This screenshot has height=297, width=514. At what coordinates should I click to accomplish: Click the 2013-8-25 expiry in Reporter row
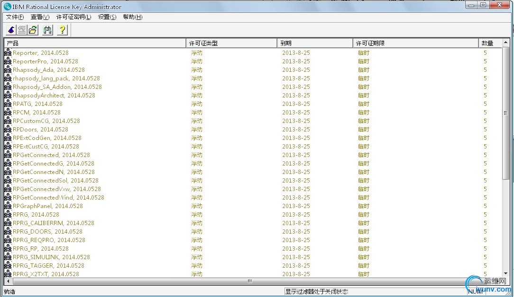[x=296, y=52]
